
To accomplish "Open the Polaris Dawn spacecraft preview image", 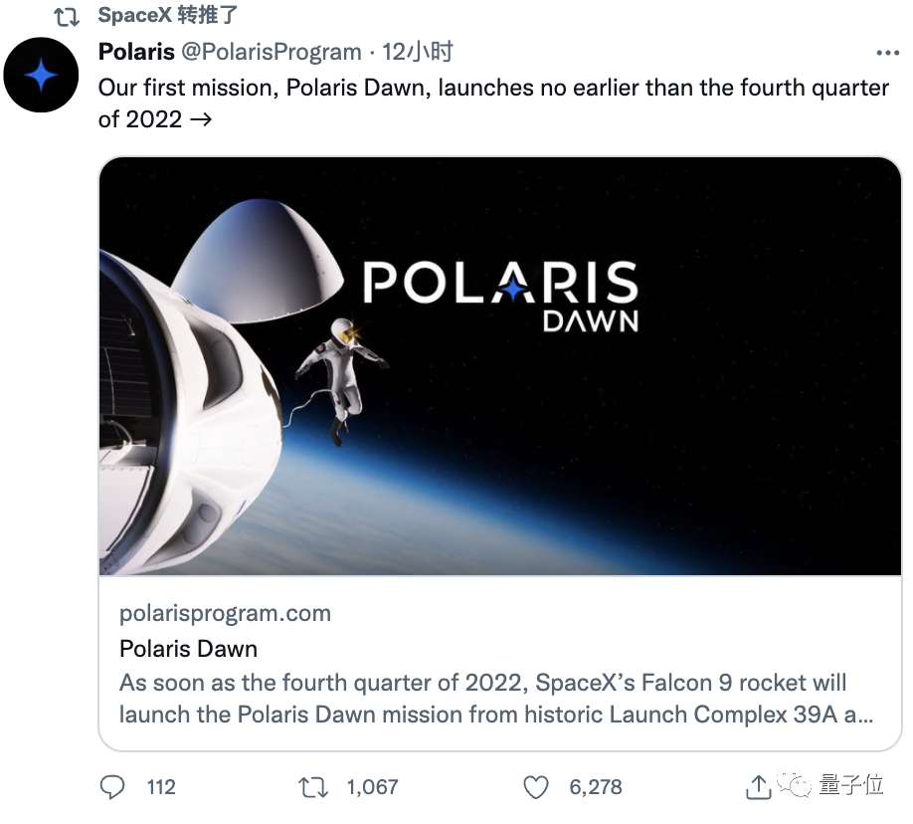I will coord(499,365).
